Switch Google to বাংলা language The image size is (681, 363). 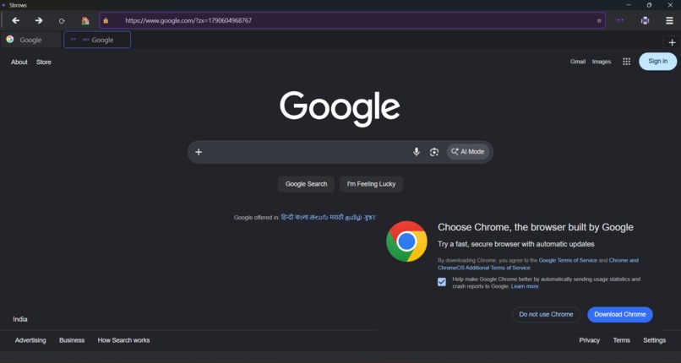point(302,217)
